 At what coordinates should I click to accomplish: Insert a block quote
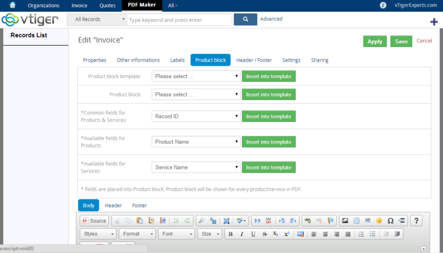pos(257,221)
